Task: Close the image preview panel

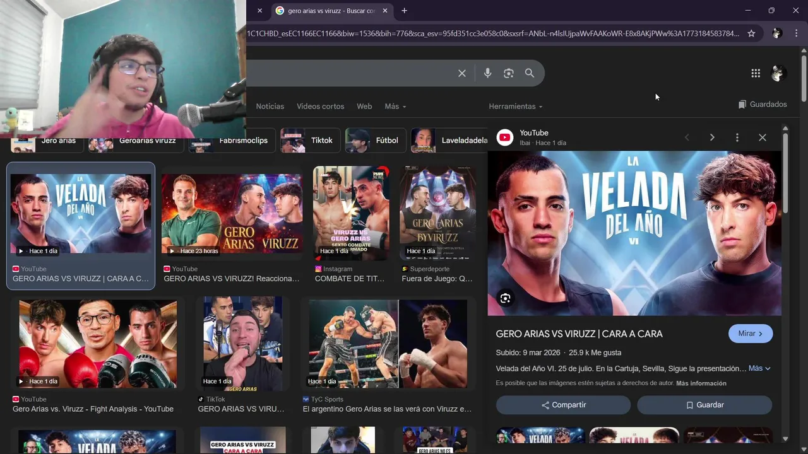Action: [x=763, y=137]
